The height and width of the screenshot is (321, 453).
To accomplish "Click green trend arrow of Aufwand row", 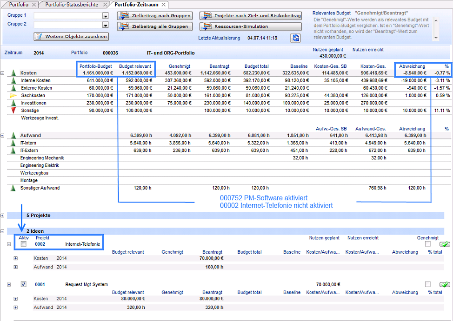I will click(x=13, y=135).
